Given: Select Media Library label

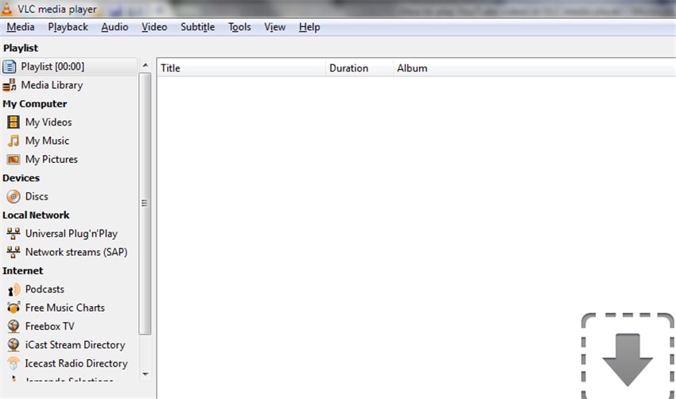Looking at the screenshot, I should (x=52, y=85).
